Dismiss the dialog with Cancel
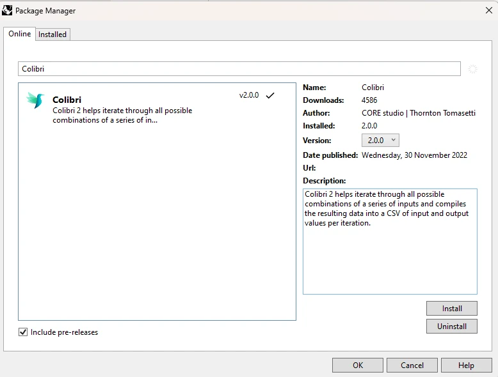Viewport: 498px width, 377px height. 412,365
